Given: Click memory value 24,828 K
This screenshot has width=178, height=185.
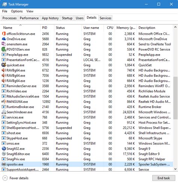Looking at the screenshot, I should [129, 112].
